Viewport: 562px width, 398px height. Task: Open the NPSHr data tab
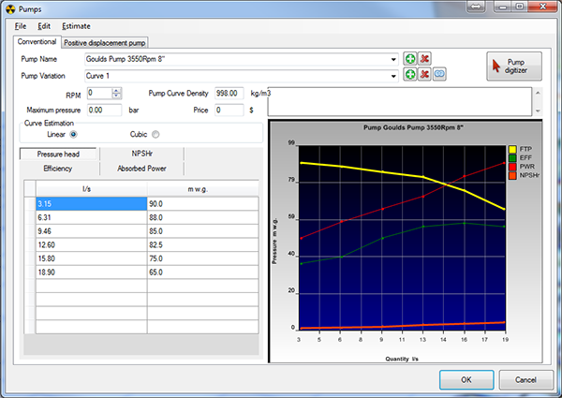pyautogui.click(x=143, y=154)
